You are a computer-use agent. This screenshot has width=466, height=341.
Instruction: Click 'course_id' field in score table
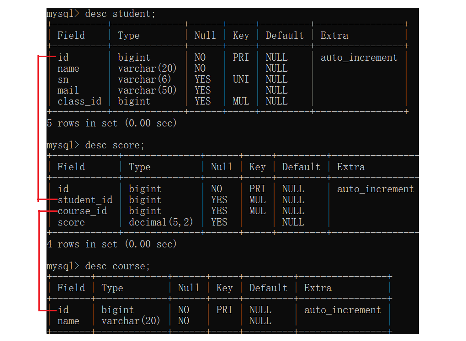pyautogui.click(x=82, y=211)
